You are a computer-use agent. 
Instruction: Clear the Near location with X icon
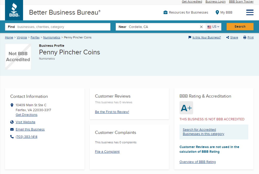201,27
